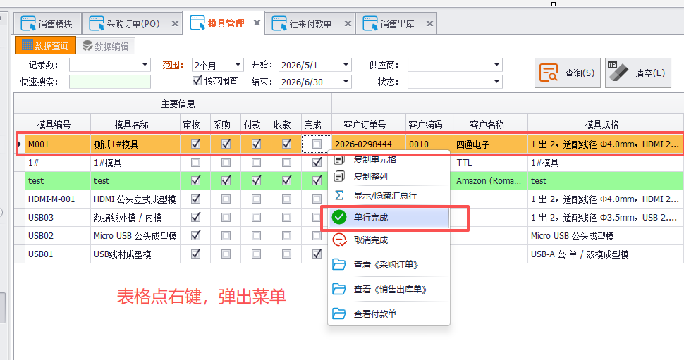Viewport: 684px width, 360px height.
Task: Click the sigma icon beside 显示/隐藏汇总行
Action: (339, 195)
